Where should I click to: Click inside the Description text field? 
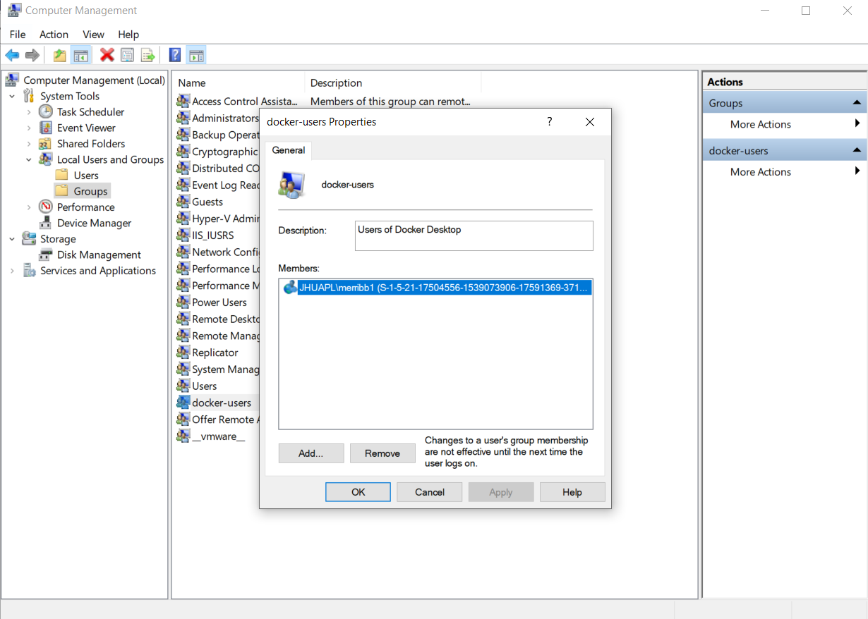(x=474, y=235)
